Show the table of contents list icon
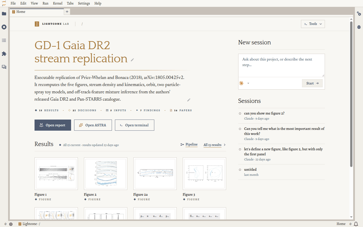Viewport: 363px width, 227px height. (x=4, y=40)
